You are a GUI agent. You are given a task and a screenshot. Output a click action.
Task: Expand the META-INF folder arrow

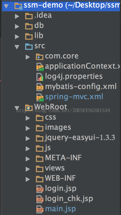(x=28, y=159)
